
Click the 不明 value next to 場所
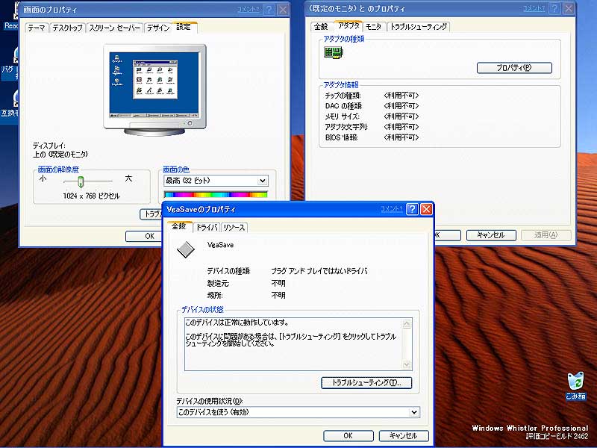pos(278,295)
